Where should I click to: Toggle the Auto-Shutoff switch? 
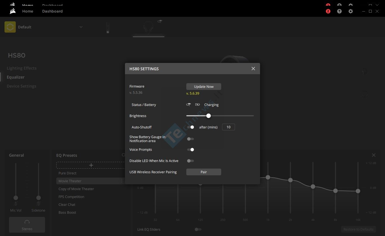pyautogui.click(x=191, y=127)
